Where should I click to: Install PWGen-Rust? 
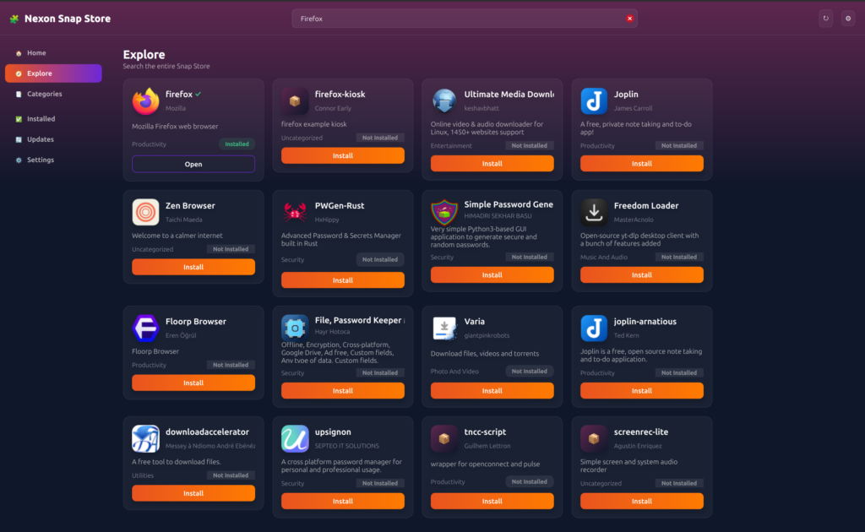pyautogui.click(x=343, y=280)
